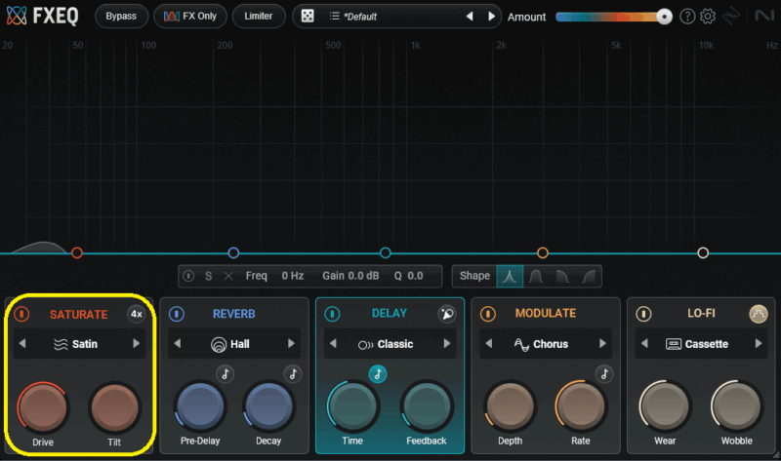Toggle 4x oversampling on Saturate module
The image size is (781, 461).
137,314
